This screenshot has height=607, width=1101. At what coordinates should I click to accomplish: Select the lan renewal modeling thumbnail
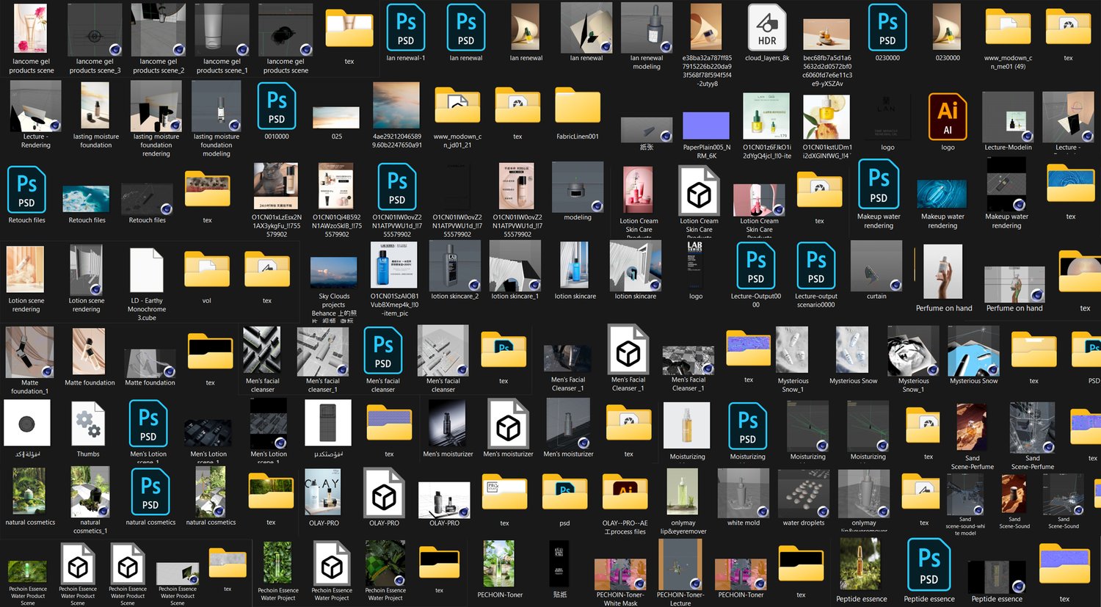point(647,28)
